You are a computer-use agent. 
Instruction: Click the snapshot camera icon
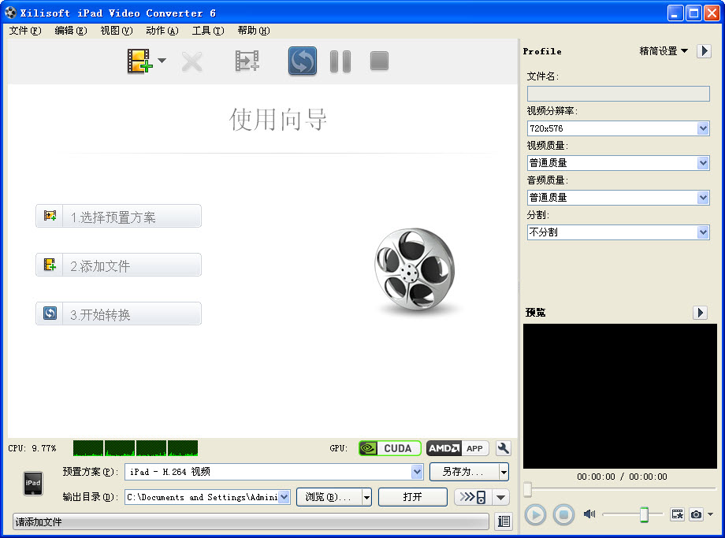point(696,514)
